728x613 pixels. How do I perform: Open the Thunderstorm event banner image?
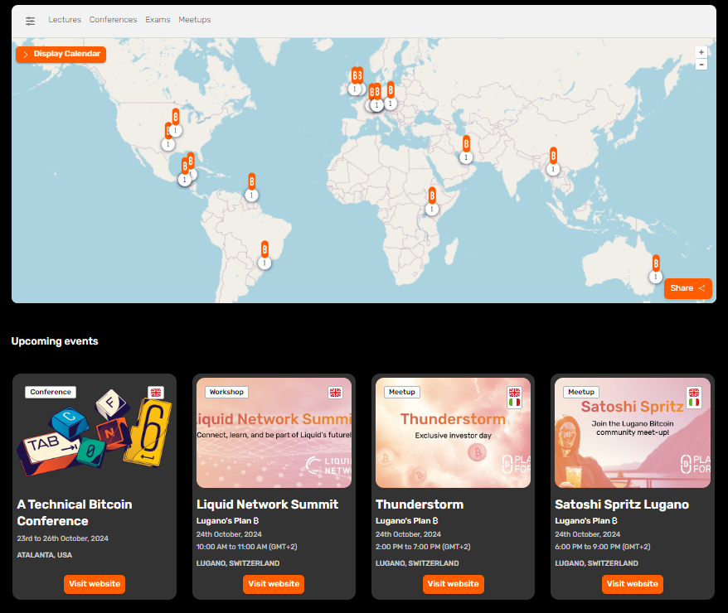453,432
